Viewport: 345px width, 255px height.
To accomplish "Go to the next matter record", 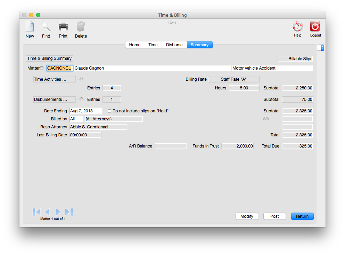I will [58, 212].
